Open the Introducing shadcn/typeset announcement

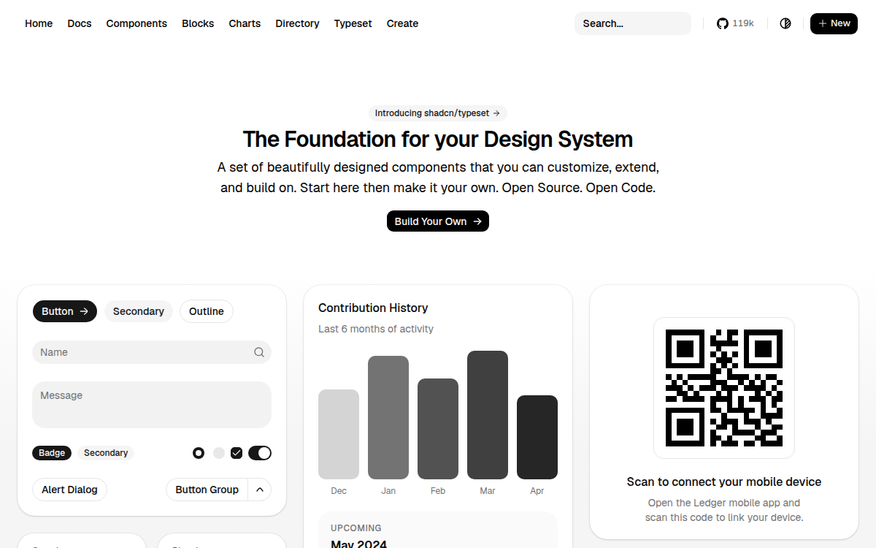(438, 113)
